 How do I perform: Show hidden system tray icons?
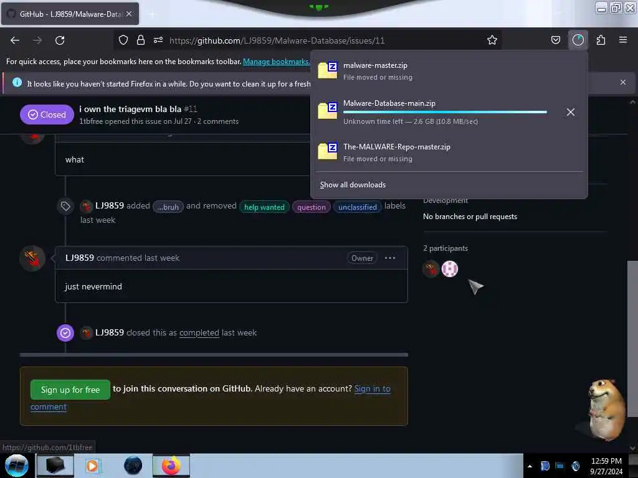530,466
